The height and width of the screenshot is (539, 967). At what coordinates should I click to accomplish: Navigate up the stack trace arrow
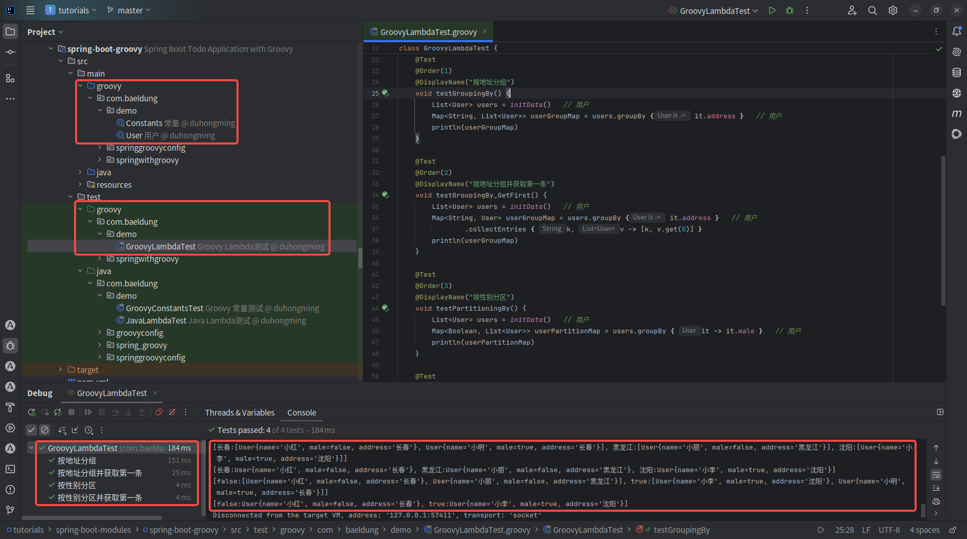936,448
